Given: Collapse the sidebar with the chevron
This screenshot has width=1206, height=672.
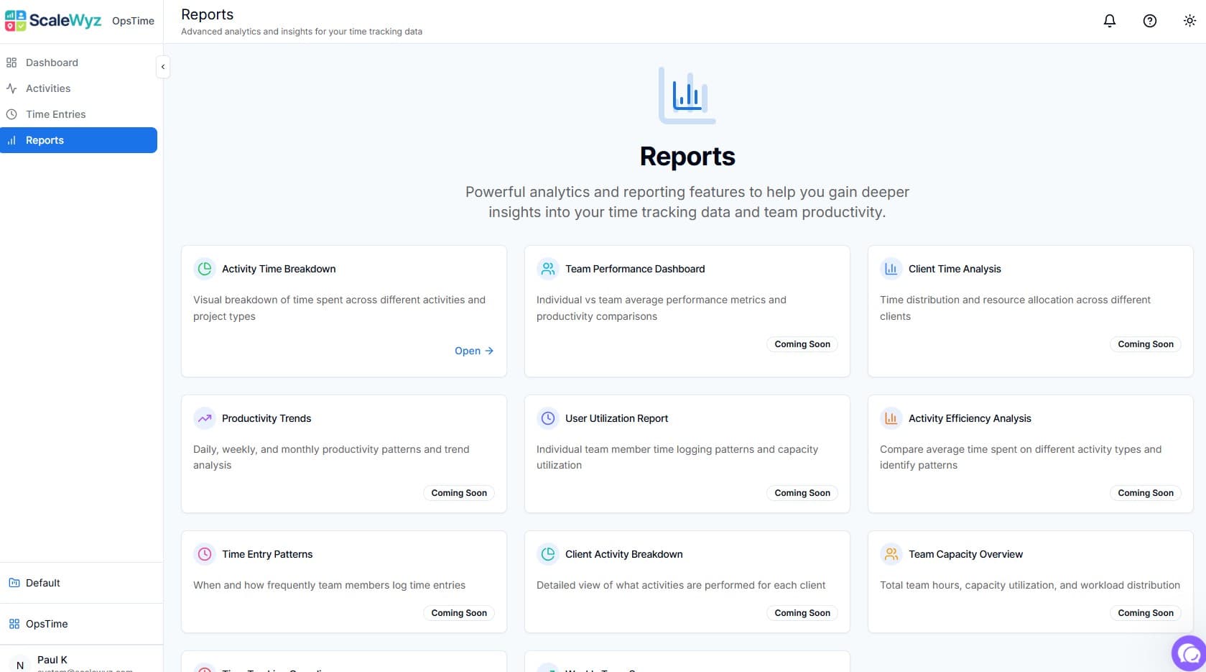Looking at the screenshot, I should 163,67.
